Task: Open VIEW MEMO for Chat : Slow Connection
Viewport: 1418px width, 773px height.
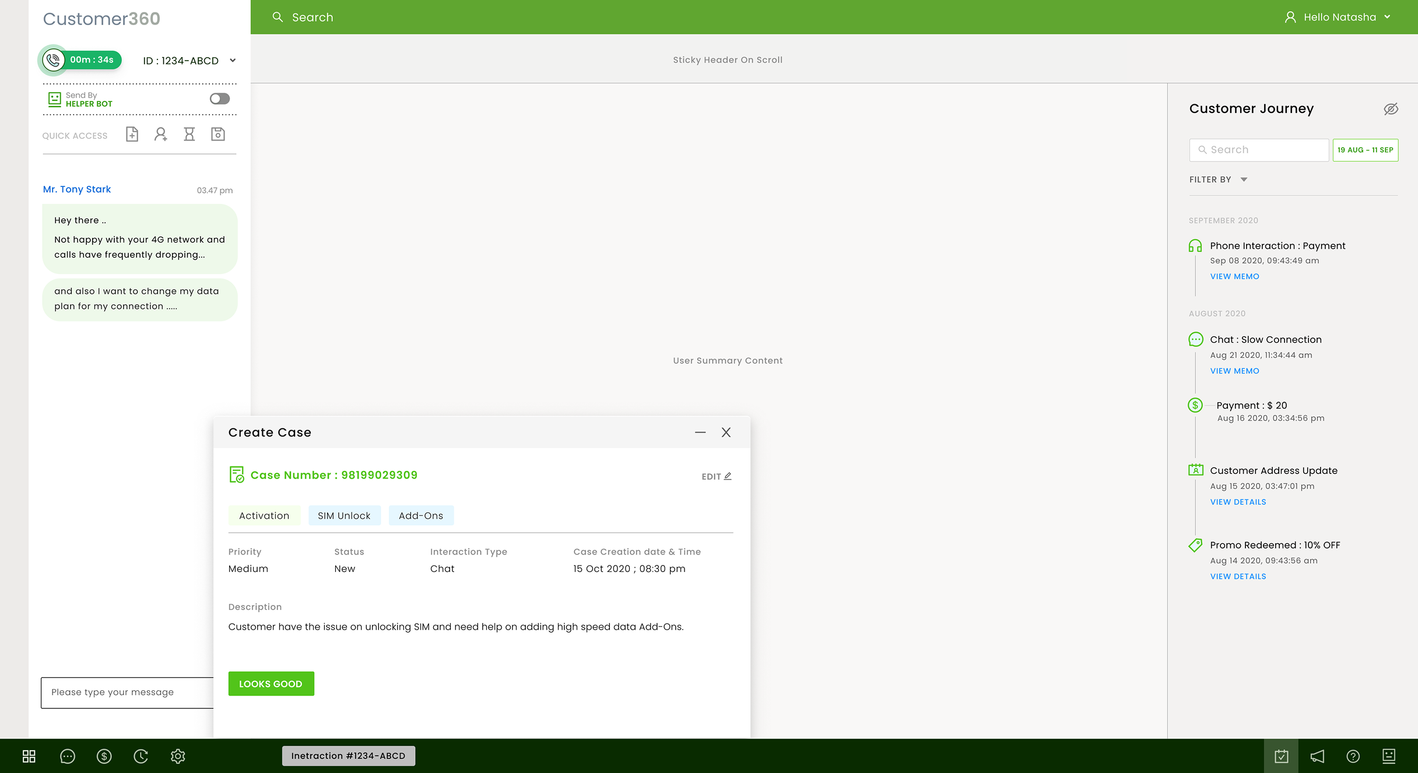Action: [1235, 371]
